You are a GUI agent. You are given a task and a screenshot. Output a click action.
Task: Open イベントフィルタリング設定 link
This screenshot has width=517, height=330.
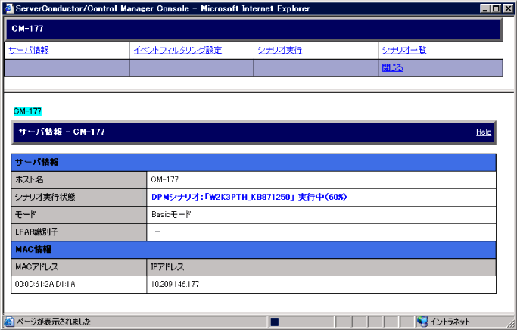click(x=177, y=50)
